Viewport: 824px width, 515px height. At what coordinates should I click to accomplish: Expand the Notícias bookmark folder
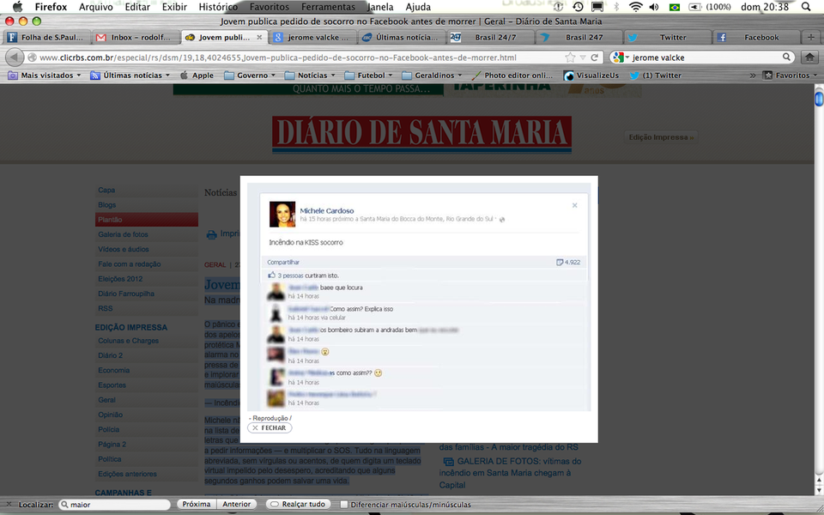click(x=310, y=76)
